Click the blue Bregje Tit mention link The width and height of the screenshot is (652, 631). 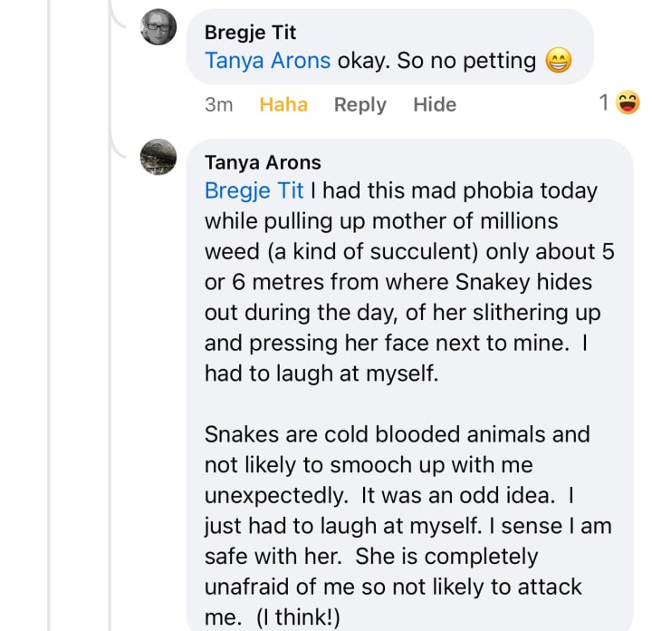pos(254,191)
